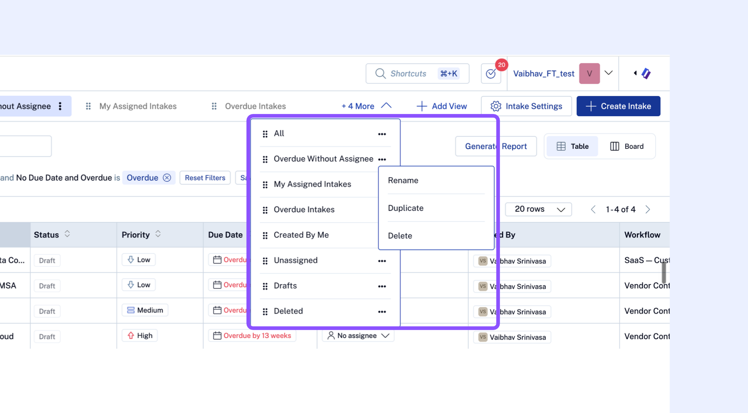Open the Medium priority selector
The height and width of the screenshot is (413, 748).
(x=145, y=310)
